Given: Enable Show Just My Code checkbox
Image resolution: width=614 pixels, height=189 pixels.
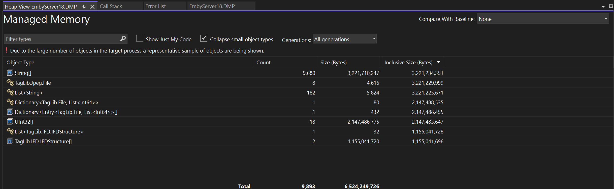Looking at the screenshot, I should tap(140, 38).
